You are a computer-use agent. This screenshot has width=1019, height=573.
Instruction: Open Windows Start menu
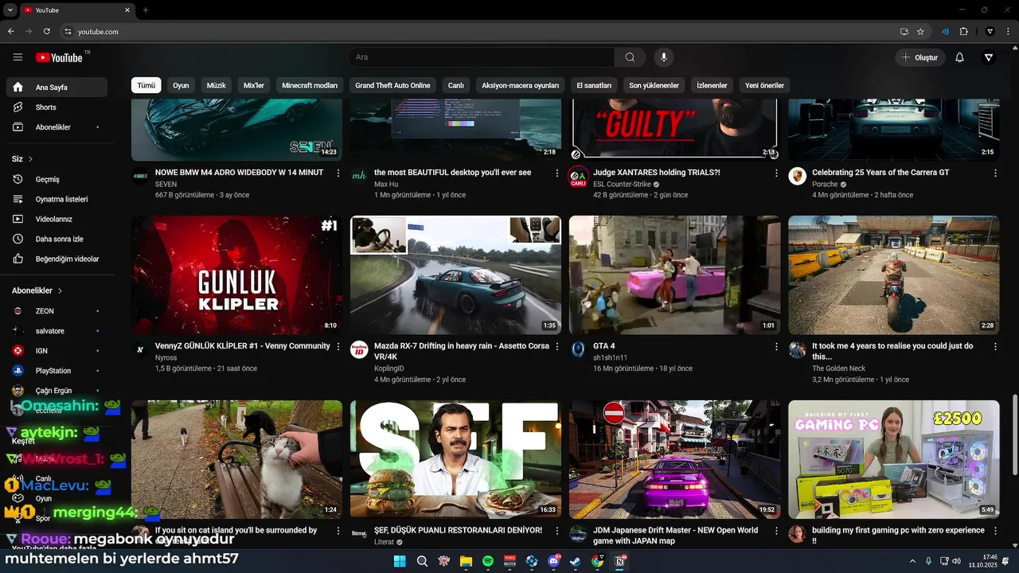point(400,561)
